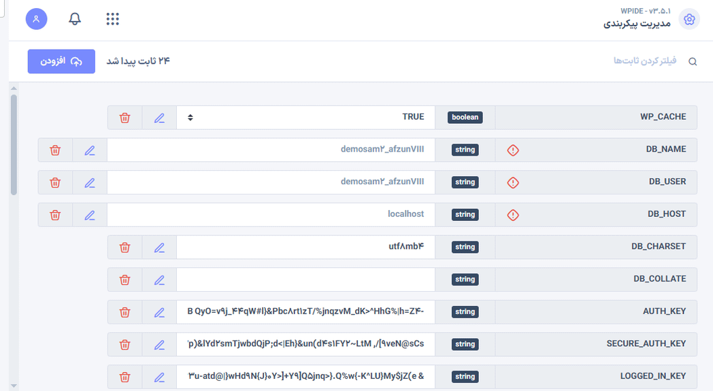Click the search magnifier icon

click(x=693, y=62)
